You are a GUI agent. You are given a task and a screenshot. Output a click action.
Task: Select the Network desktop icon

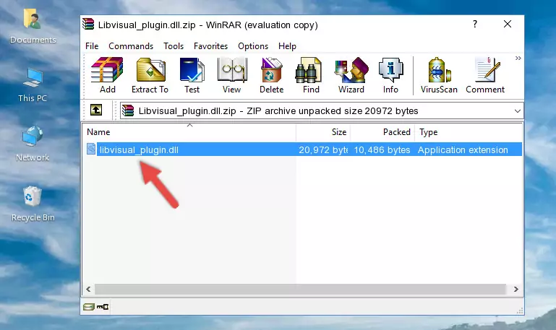(33, 144)
